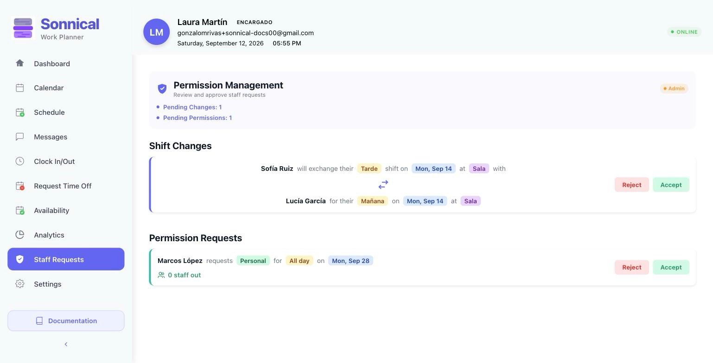Open Settings from the sidebar

click(x=66, y=284)
